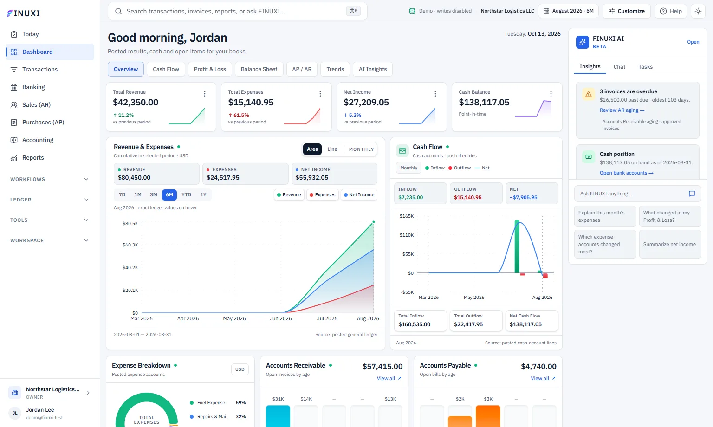Click the Help button

[x=671, y=11]
